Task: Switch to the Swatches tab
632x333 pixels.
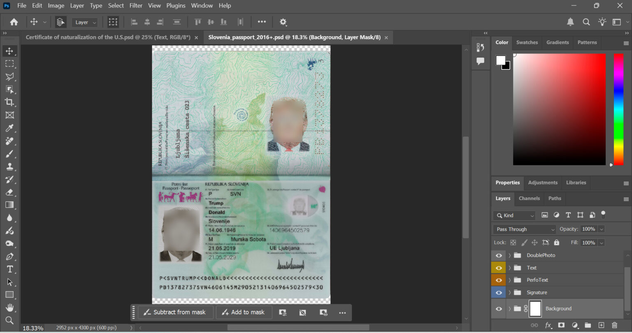Action: [527, 42]
